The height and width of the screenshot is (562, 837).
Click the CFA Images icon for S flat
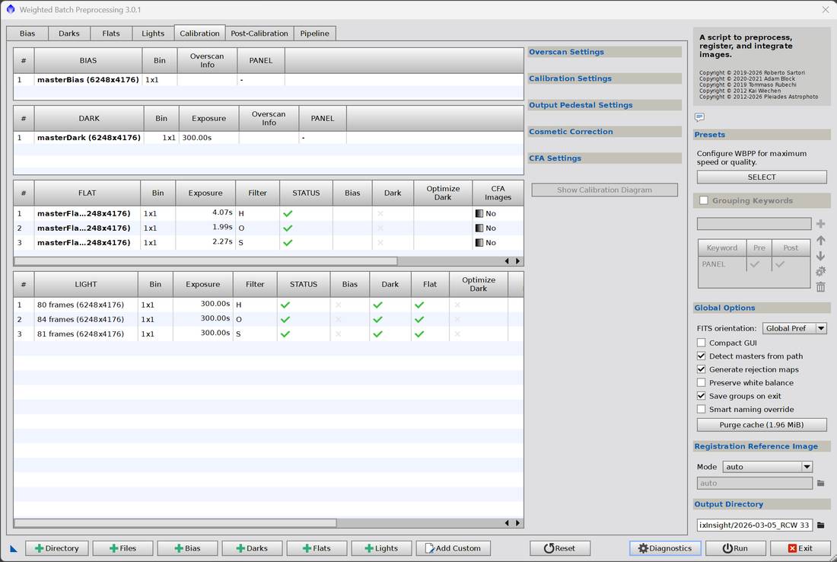[479, 242]
